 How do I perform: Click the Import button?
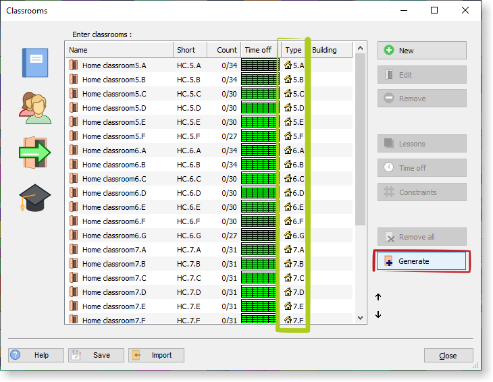click(x=156, y=355)
